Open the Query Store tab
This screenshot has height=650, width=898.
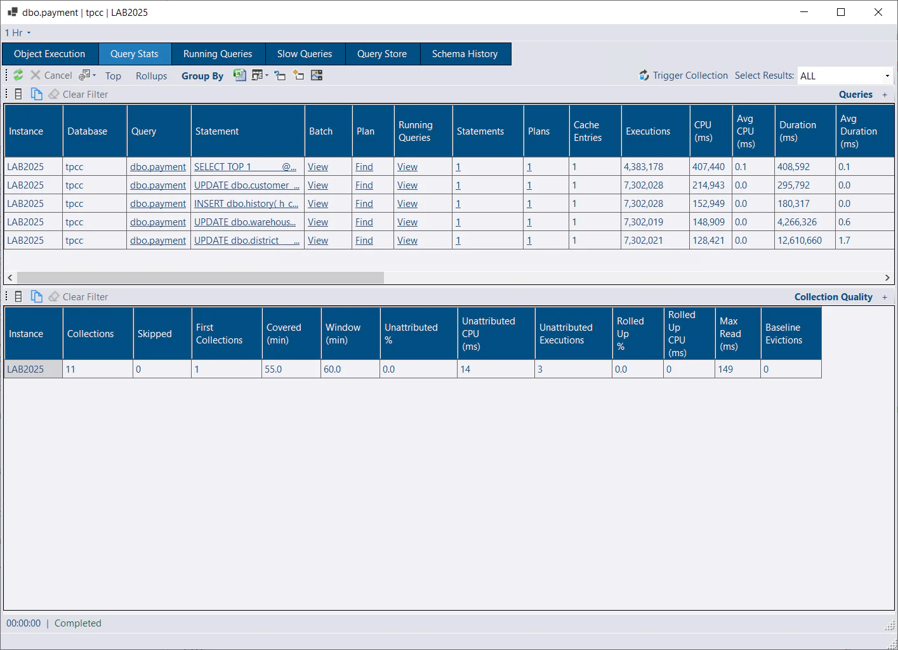coord(382,54)
